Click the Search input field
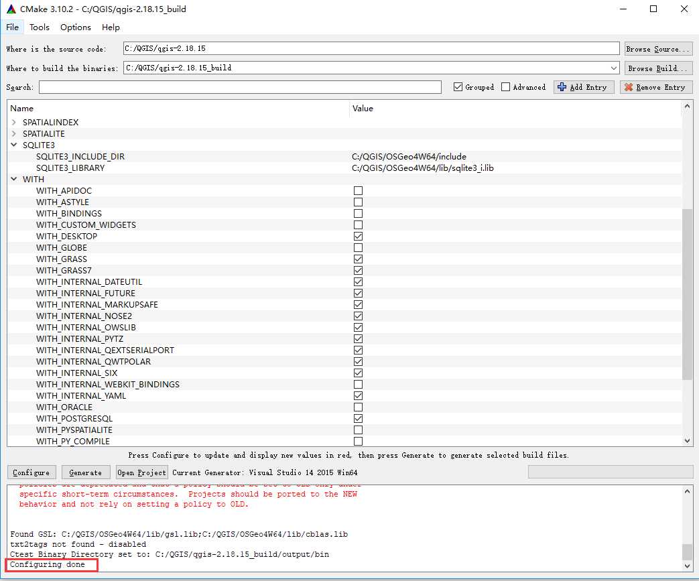The height and width of the screenshot is (581, 699). pyautogui.click(x=240, y=87)
